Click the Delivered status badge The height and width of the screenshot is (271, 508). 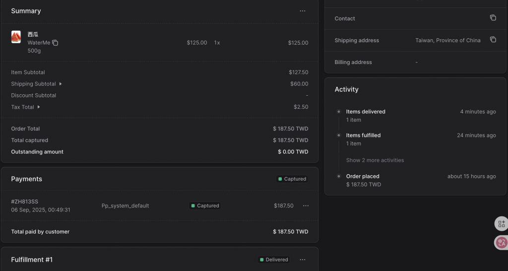pos(273,260)
